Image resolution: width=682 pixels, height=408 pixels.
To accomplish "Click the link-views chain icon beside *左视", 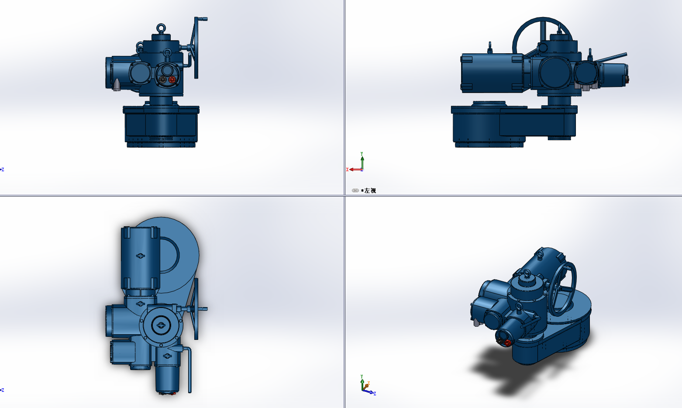I will [x=355, y=190].
